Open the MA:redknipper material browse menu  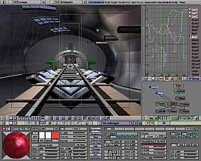(x=99, y=123)
